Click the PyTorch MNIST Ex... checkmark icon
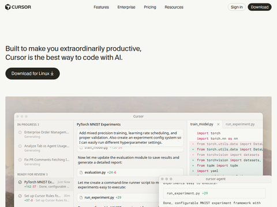The image size is (277, 207). point(20,182)
